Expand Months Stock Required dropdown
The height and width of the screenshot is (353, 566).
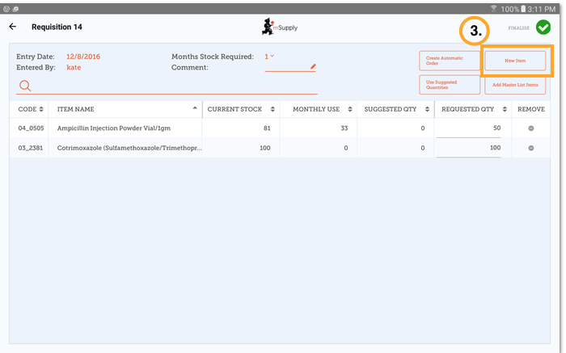point(269,57)
